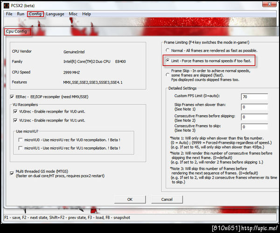This screenshot has height=233, width=280.
Task: Click the Family label
Action: [17, 61]
